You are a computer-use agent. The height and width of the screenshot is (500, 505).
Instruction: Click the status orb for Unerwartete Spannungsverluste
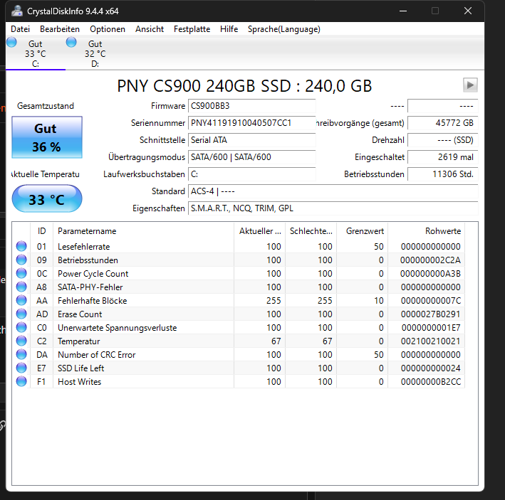pos(21,327)
